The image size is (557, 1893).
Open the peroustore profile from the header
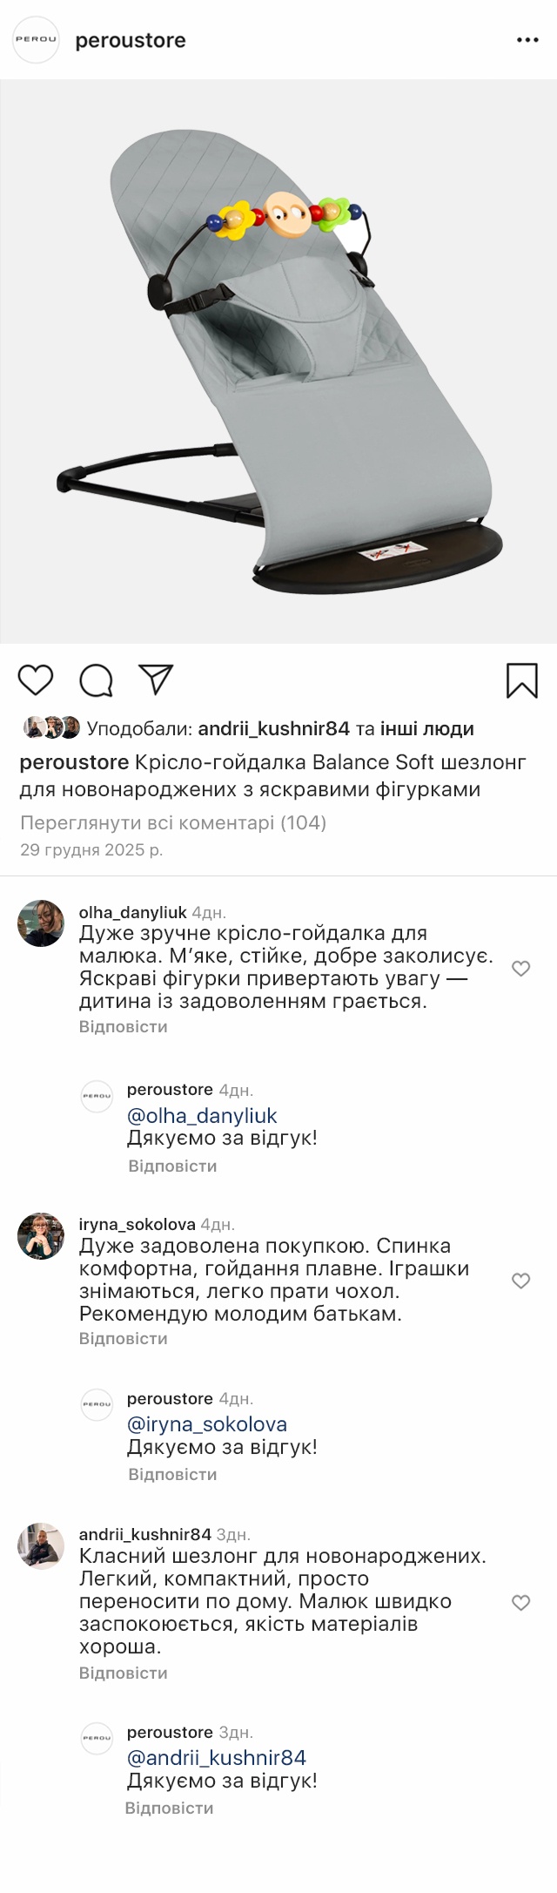(x=131, y=40)
